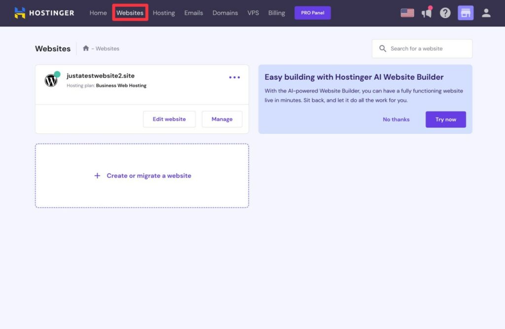Click Try now for AI Website Builder
505x329 pixels.
point(446,119)
